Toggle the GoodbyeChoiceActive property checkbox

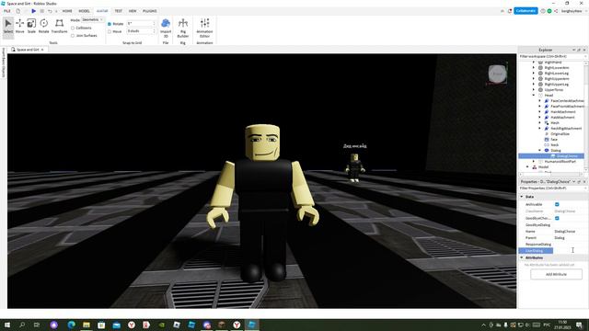click(x=557, y=218)
